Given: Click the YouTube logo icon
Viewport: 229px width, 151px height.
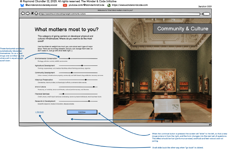Looking at the screenshot, I should coord(65,5).
